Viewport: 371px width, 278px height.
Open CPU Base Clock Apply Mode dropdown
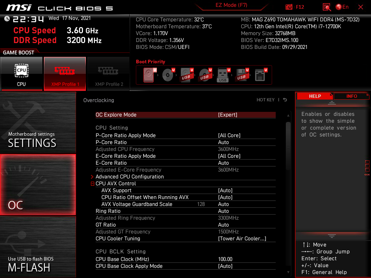(225, 266)
